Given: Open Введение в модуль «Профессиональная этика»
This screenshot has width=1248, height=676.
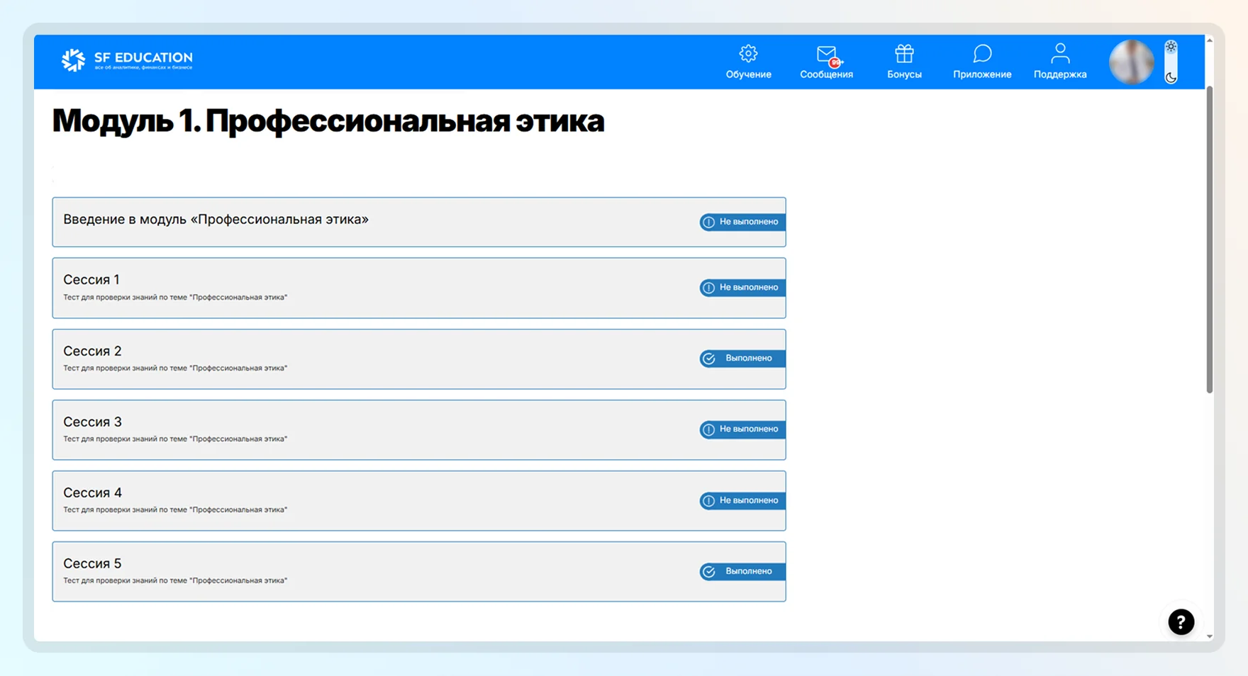Looking at the screenshot, I should click(x=419, y=222).
